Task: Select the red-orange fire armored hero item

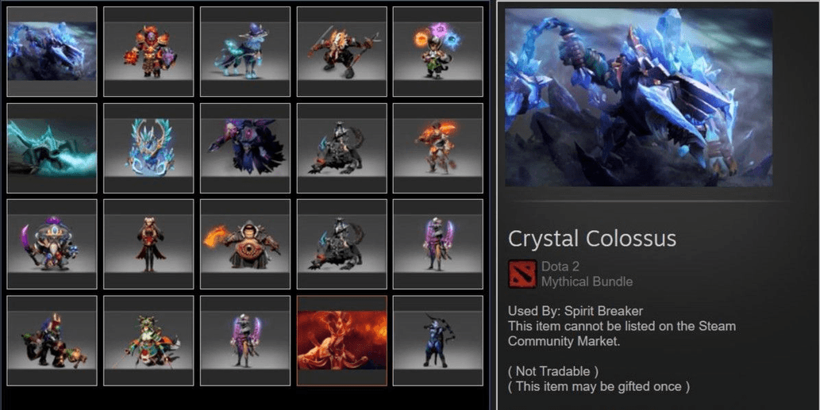Action: click(148, 52)
